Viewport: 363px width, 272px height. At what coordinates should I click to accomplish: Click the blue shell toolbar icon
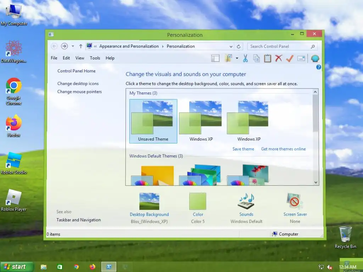pyautogui.click(x=315, y=58)
